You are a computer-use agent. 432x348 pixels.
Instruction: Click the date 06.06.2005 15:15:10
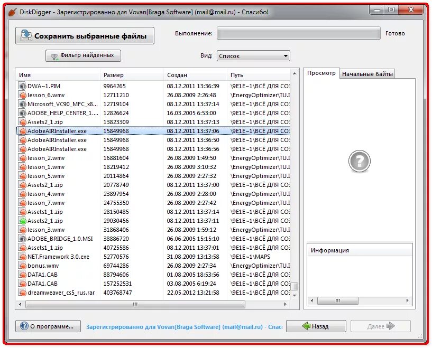[x=193, y=239]
